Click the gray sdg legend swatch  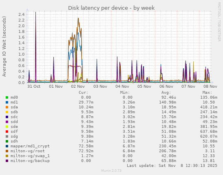tap(7, 136)
